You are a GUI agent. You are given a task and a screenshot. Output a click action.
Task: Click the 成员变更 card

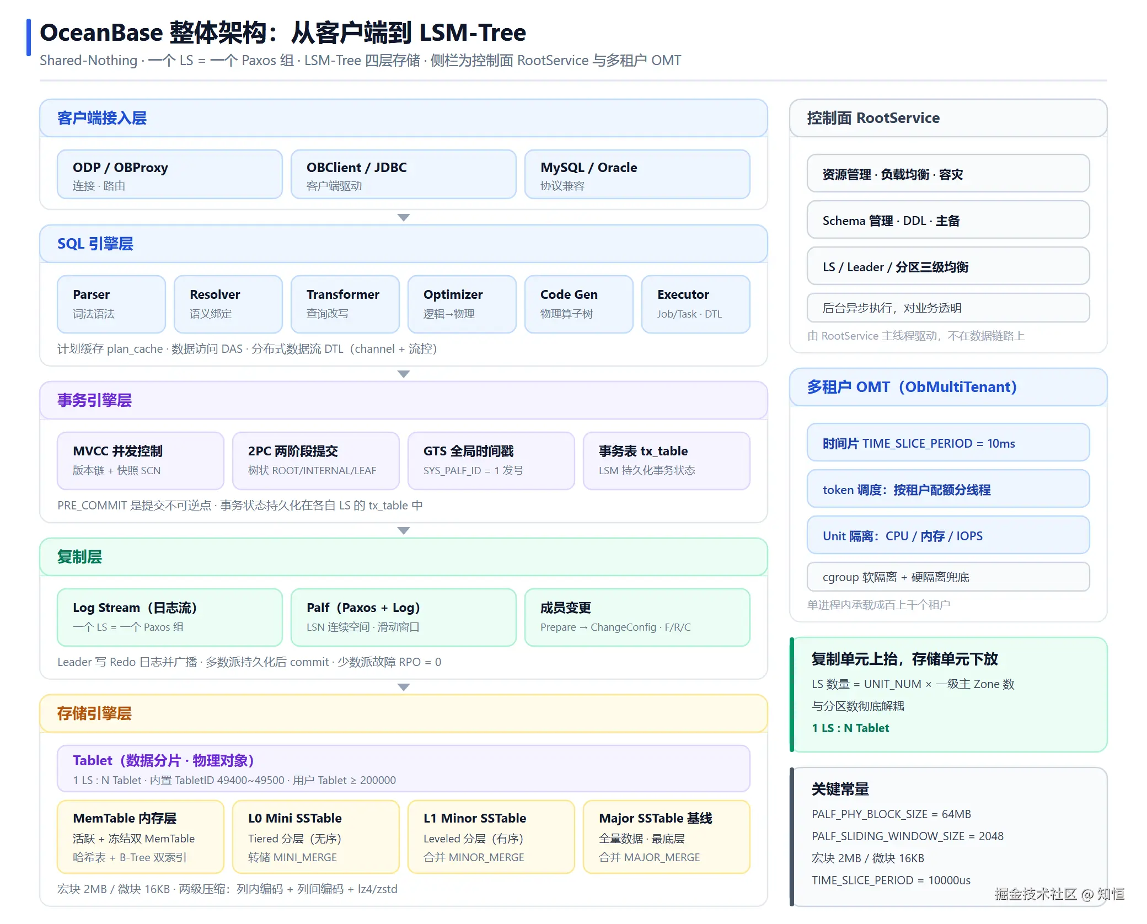[x=637, y=617]
